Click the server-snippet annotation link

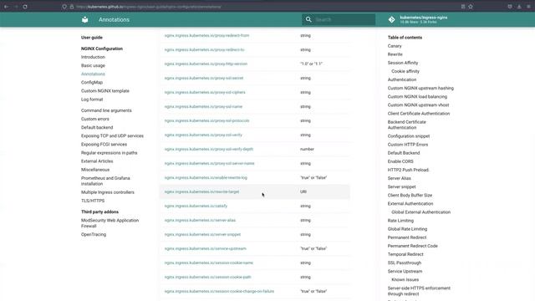coord(202,234)
